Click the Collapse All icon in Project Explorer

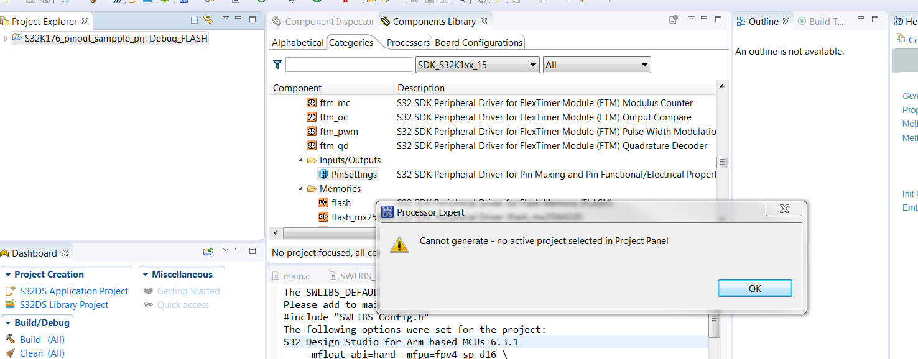(194, 20)
